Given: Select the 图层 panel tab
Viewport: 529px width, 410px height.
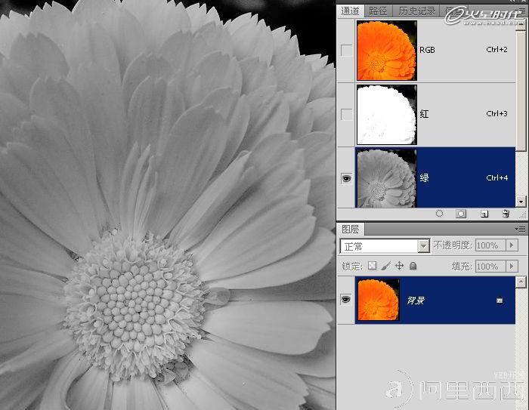Looking at the screenshot, I should [350, 230].
